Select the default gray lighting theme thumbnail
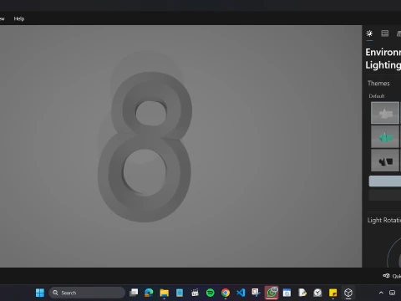The height and width of the screenshot is (301, 401). pyautogui.click(x=385, y=113)
